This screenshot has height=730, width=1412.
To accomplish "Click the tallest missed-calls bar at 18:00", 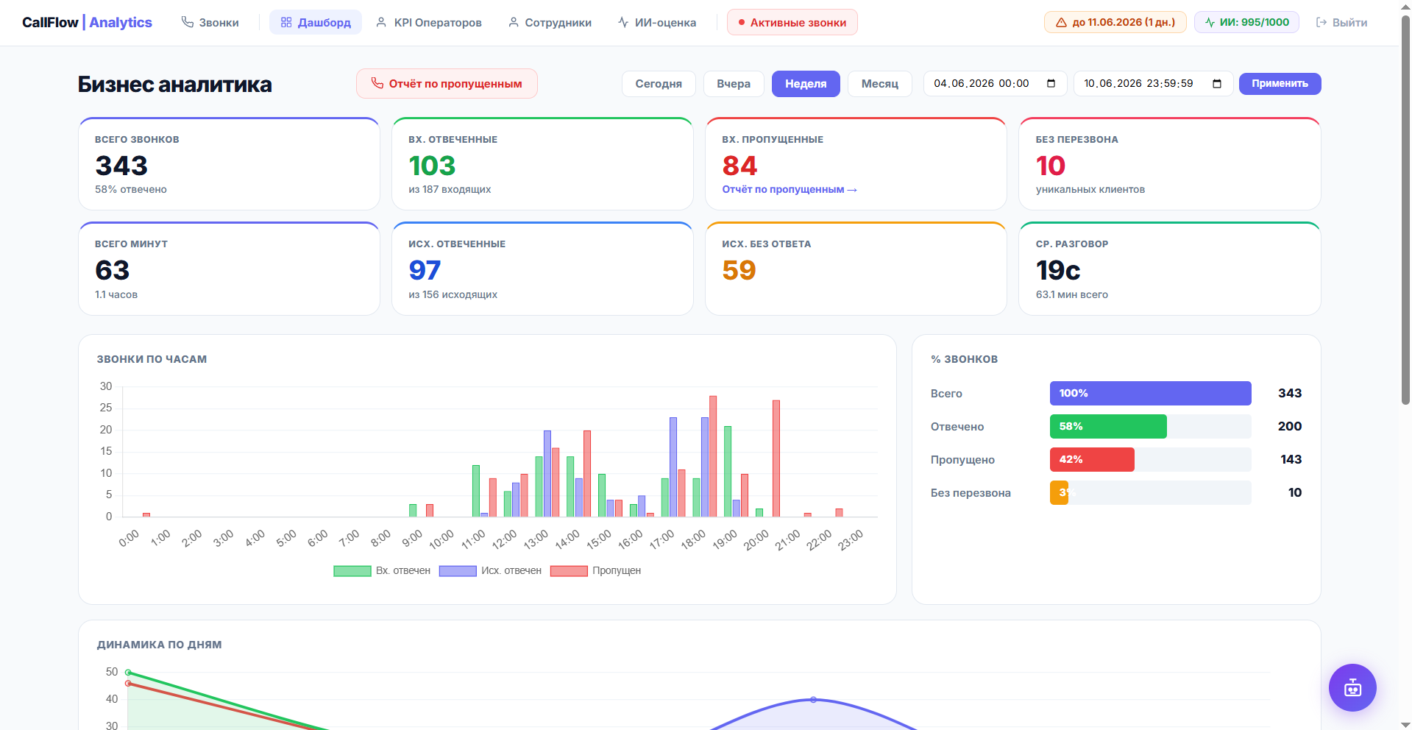I will pos(713,456).
